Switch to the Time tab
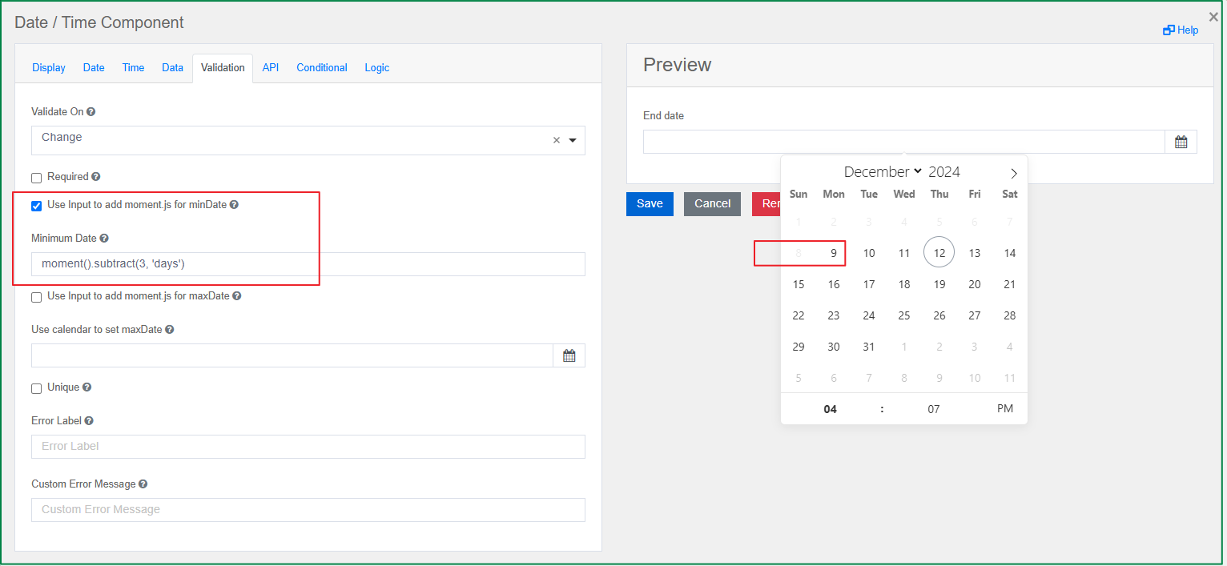Screen dimensions: 1227x566 133,68
